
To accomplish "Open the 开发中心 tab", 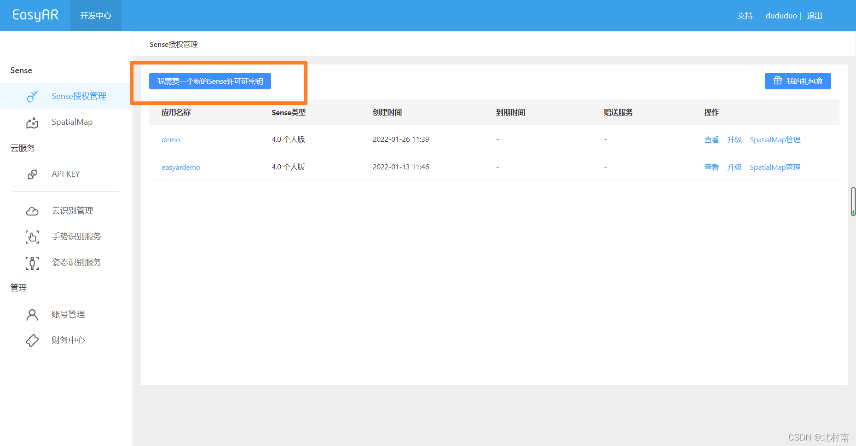I will [x=96, y=16].
